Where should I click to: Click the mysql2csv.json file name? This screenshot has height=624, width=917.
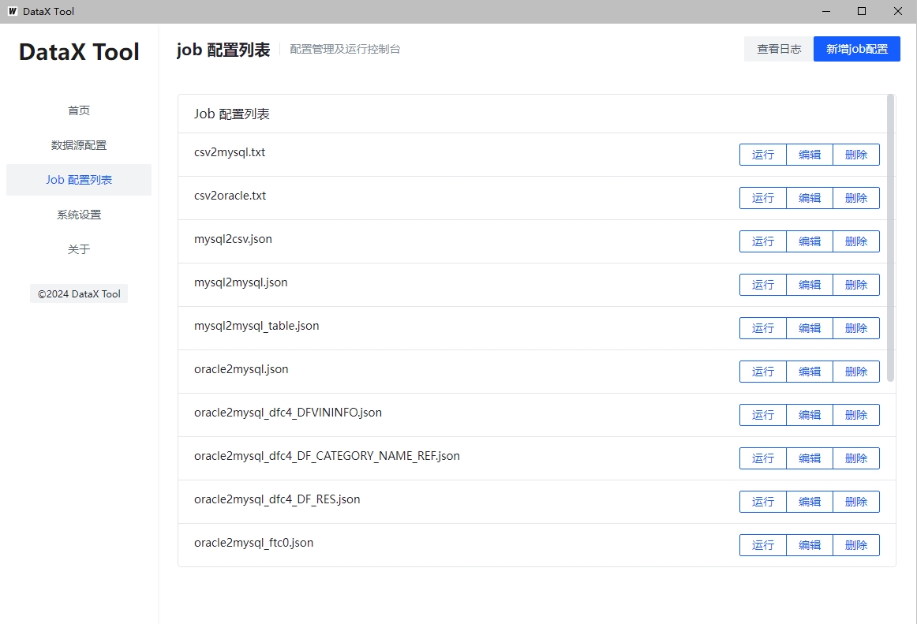click(233, 239)
